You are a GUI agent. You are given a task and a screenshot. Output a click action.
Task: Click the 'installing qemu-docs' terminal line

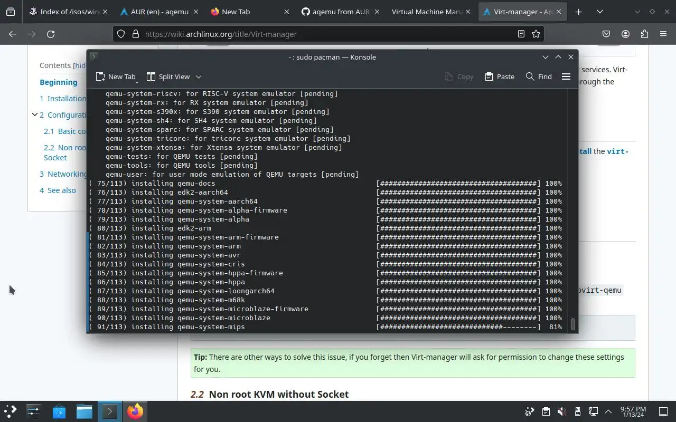325,184
